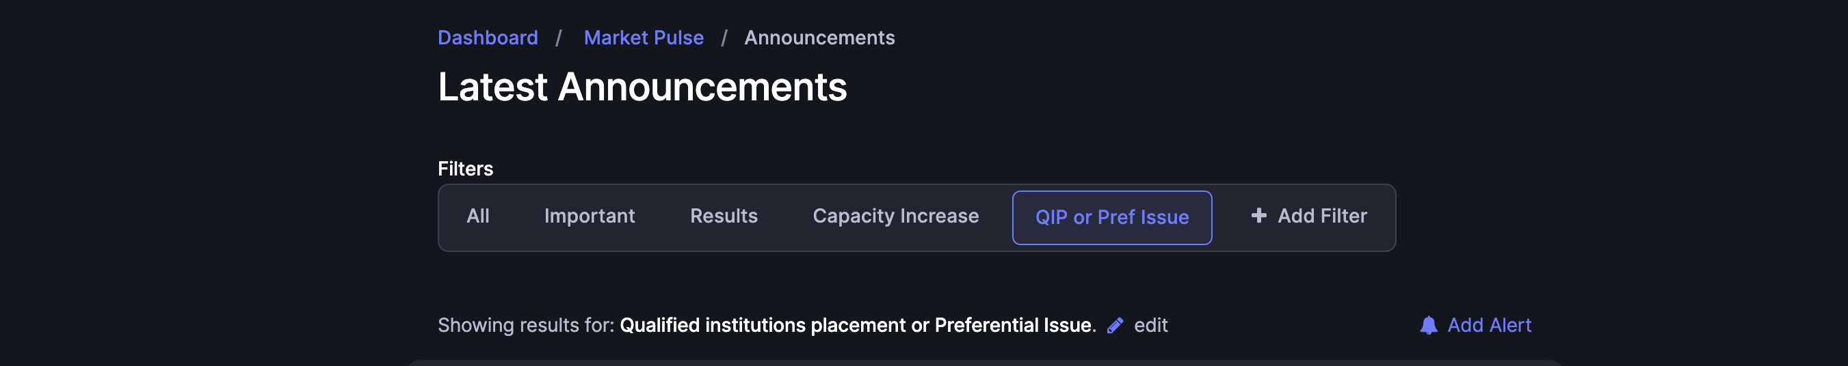Image resolution: width=1848 pixels, height=366 pixels.
Task: Open the Market Pulse breadcrumb link
Action: click(644, 38)
